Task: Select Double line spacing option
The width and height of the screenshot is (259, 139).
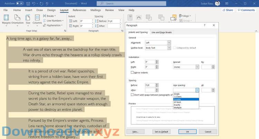Action: coord(186,99)
